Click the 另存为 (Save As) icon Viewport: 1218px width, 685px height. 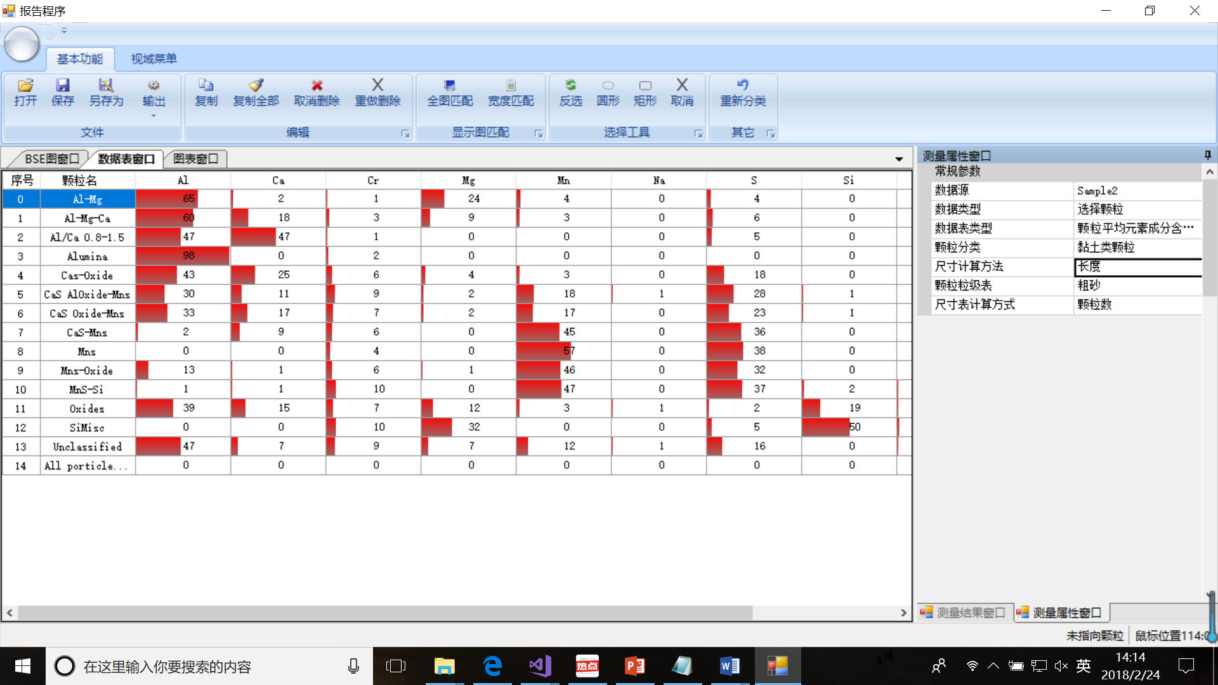pos(106,86)
